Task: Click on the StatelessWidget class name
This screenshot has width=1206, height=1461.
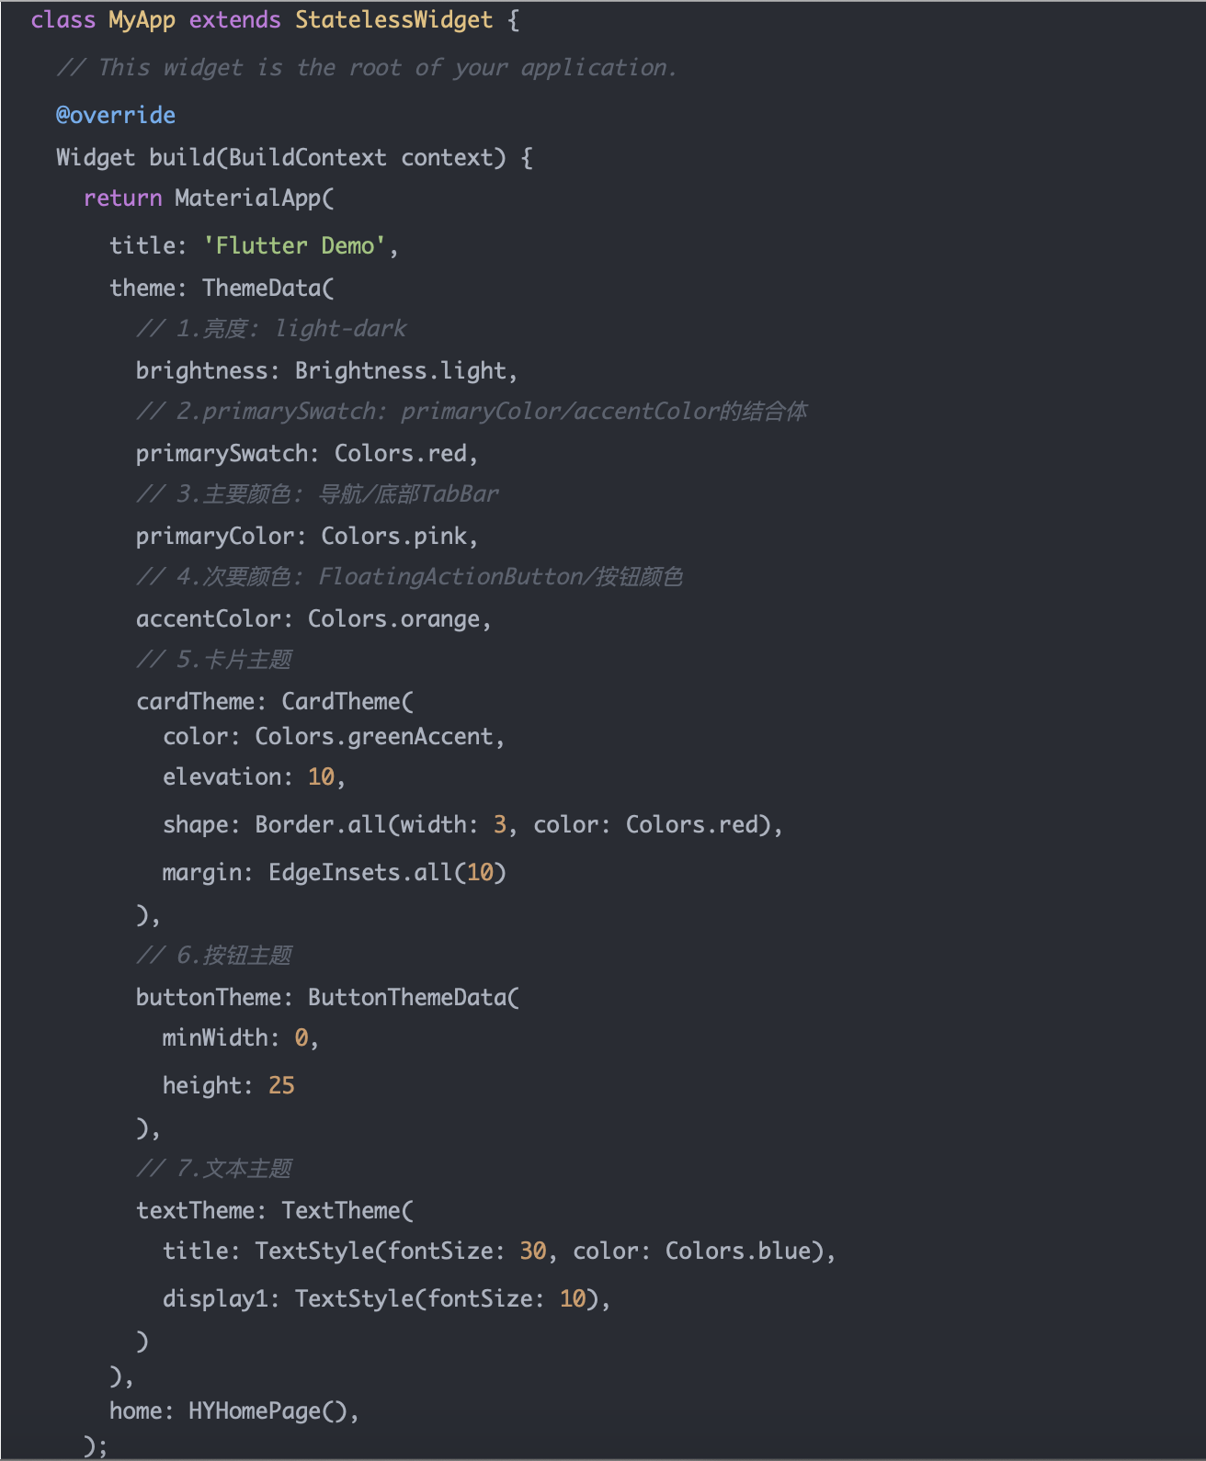Action: (394, 20)
